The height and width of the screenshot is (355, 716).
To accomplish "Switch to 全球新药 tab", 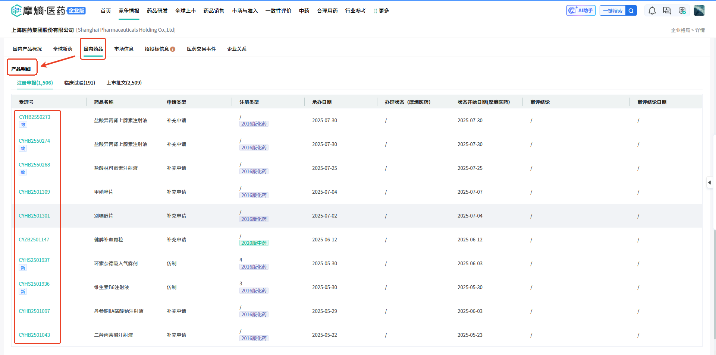I will pyautogui.click(x=63, y=49).
